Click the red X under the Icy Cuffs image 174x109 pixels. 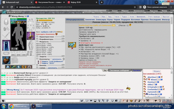[72, 48]
